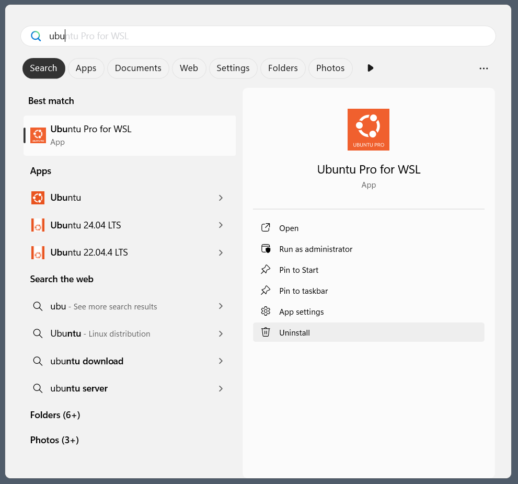Click the Uninstall trash can icon
Screen dimensions: 518x484
pos(266,332)
